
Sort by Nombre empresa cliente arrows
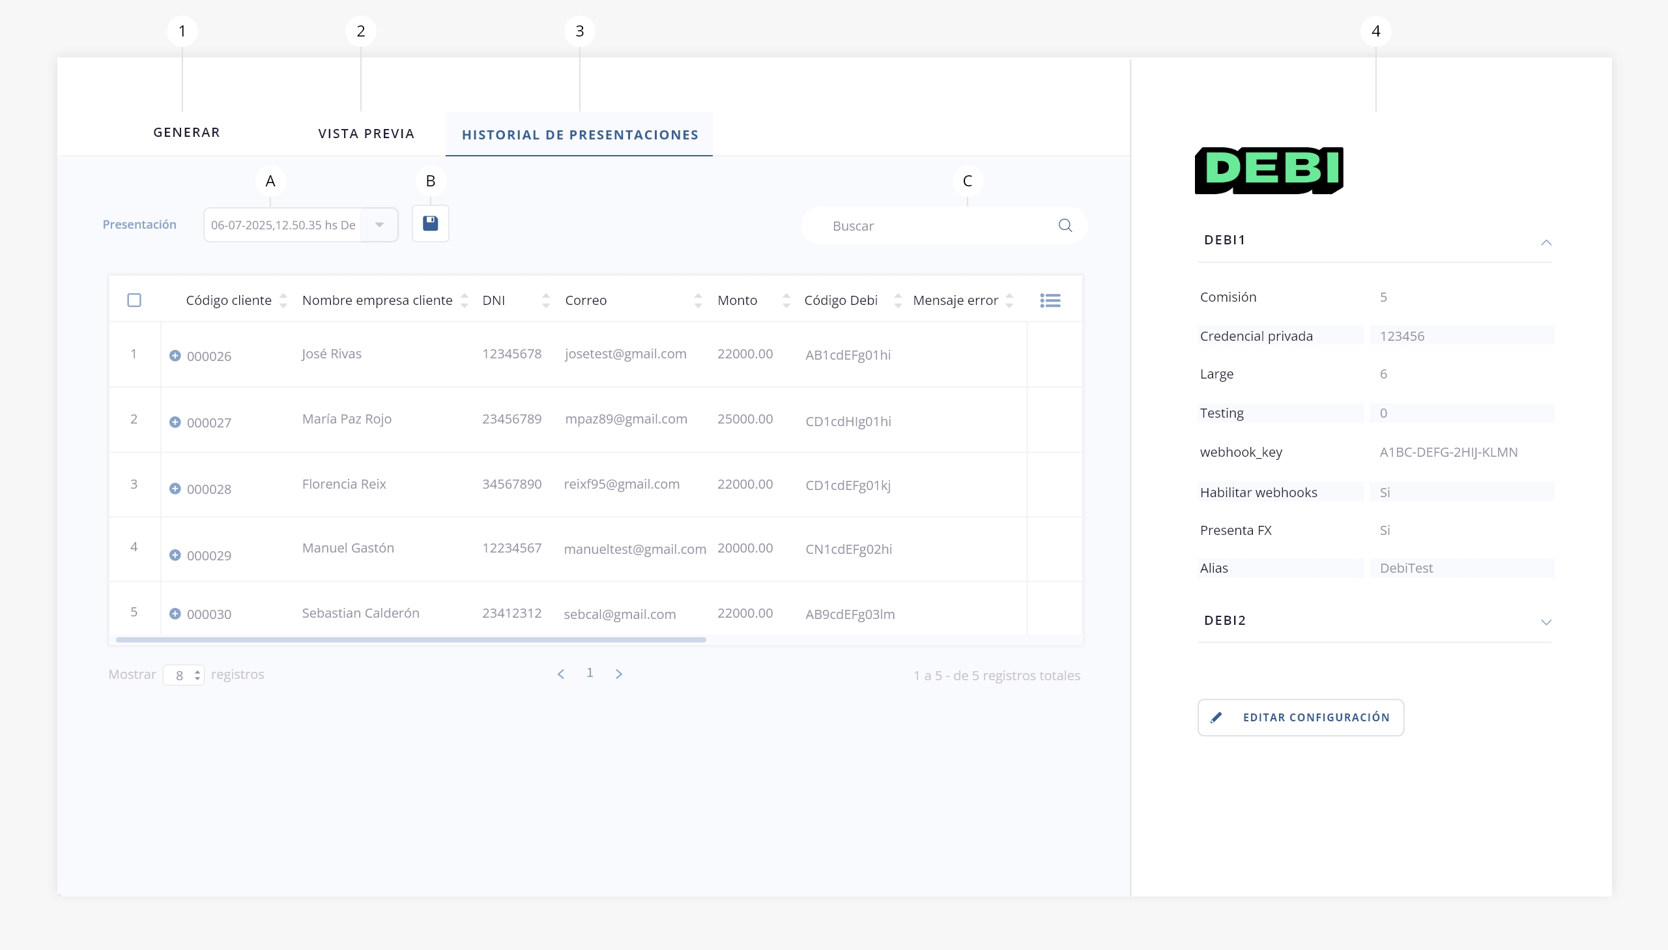pyautogui.click(x=465, y=300)
